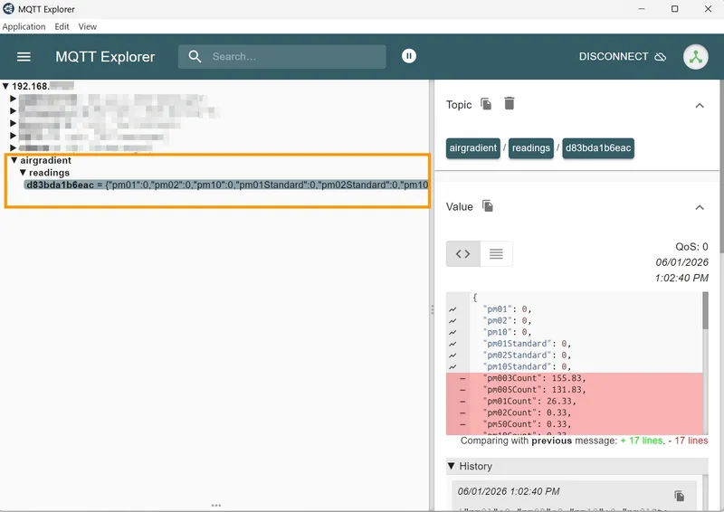Switch value view to diff code mode
Image resolution: width=724 pixels, height=512 pixels.
pos(462,253)
